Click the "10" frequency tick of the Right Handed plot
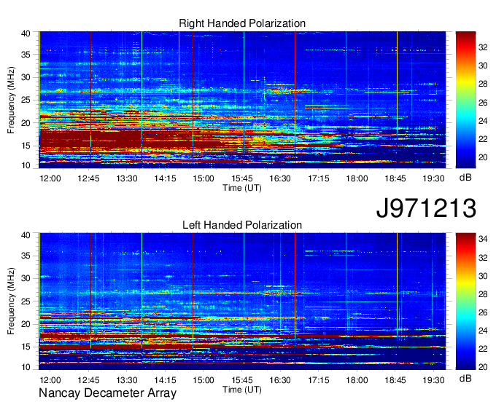 [x=26, y=165]
